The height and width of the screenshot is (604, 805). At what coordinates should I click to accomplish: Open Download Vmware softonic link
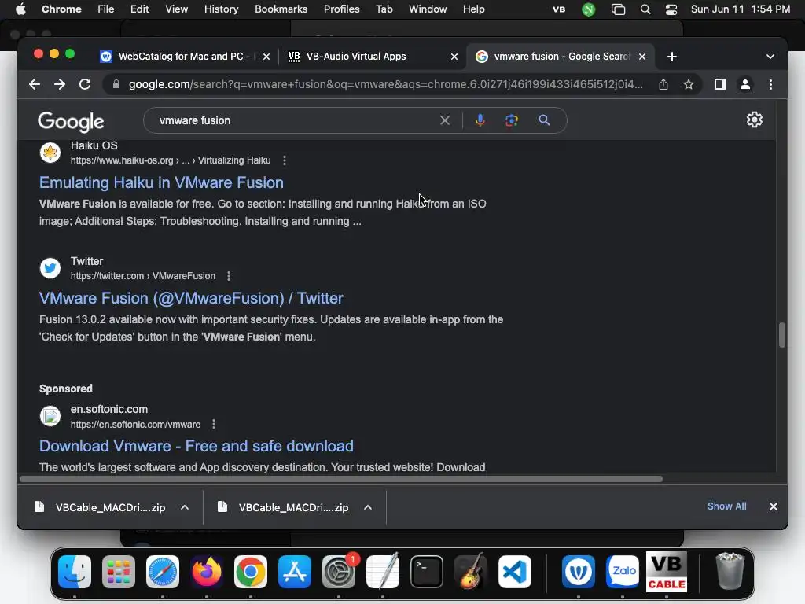pyautogui.click(x=196, y=447)
